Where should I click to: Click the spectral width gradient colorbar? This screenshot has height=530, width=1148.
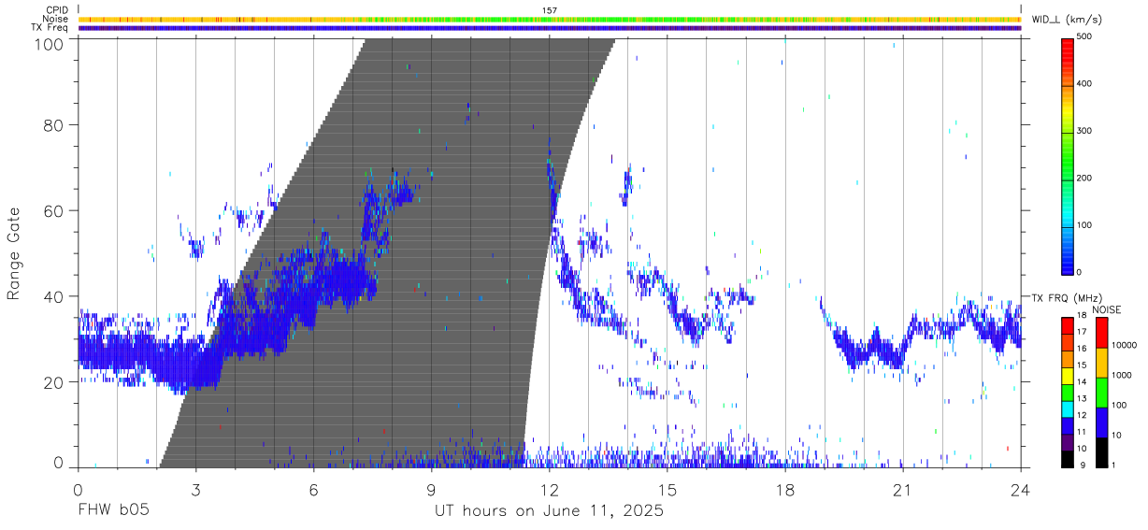tap(1068, 155)
